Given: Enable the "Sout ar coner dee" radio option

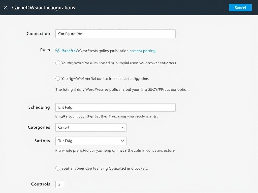Looking at the screenshot, I should pos(58,168).
